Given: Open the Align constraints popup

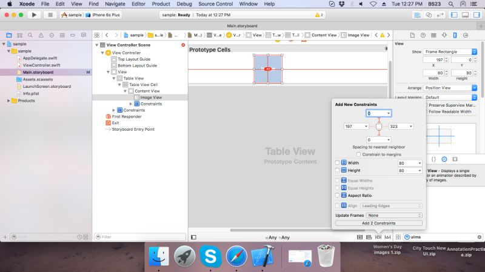Looking at the screenshot, I should 369,237.
